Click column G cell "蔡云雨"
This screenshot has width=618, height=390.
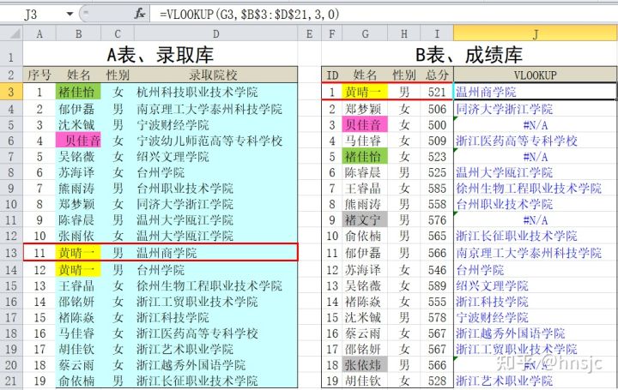365,333
